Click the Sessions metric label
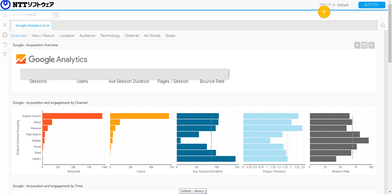392x194 pixels. (38, 82)
